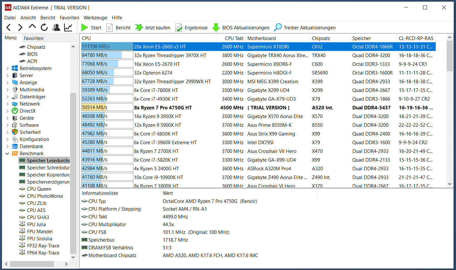
Task: Open the Datei menu
Action: tap(10, 18)
